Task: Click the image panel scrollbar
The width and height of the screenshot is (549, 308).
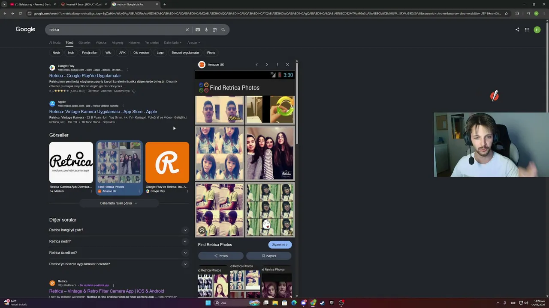Action: [x=296, y=103]
